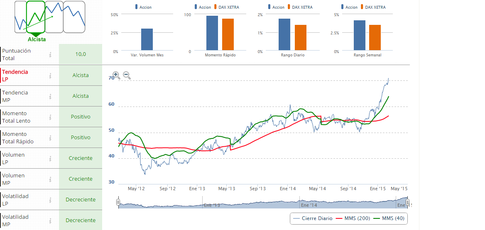Click the blue Rango Diario Accion bar
The image size is (485, 230).
click(284, 34)
